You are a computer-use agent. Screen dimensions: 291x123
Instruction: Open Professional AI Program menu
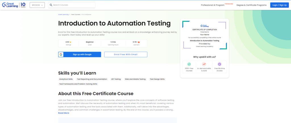point(213,5)
